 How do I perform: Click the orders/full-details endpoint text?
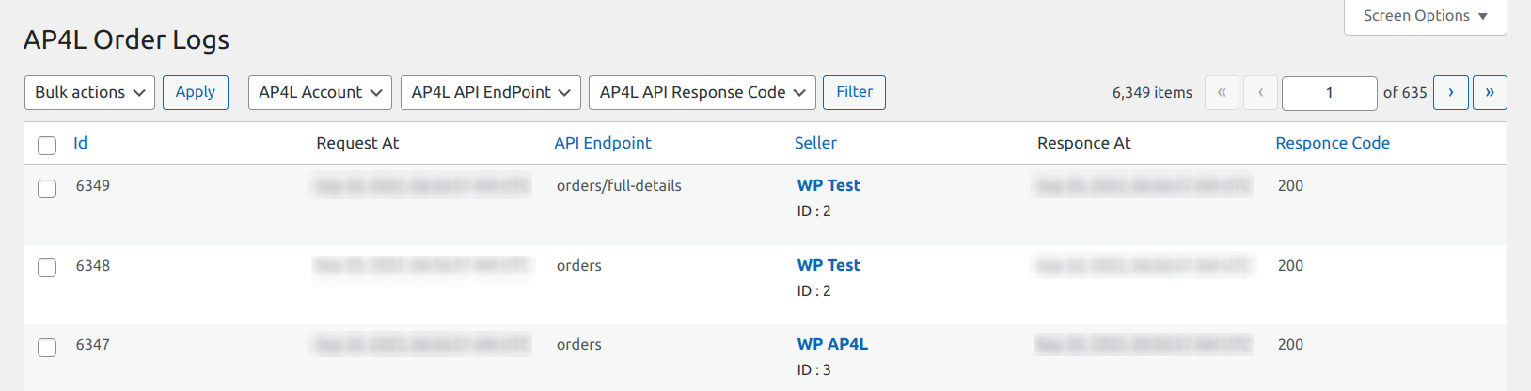click(619, 185)
